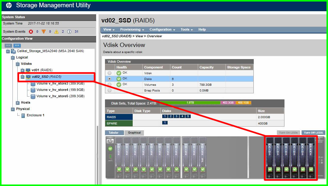The height and width of the screenshot is (186, 328).
Task: Select the Snap Pools row radio button
Action: pos(110,90)
